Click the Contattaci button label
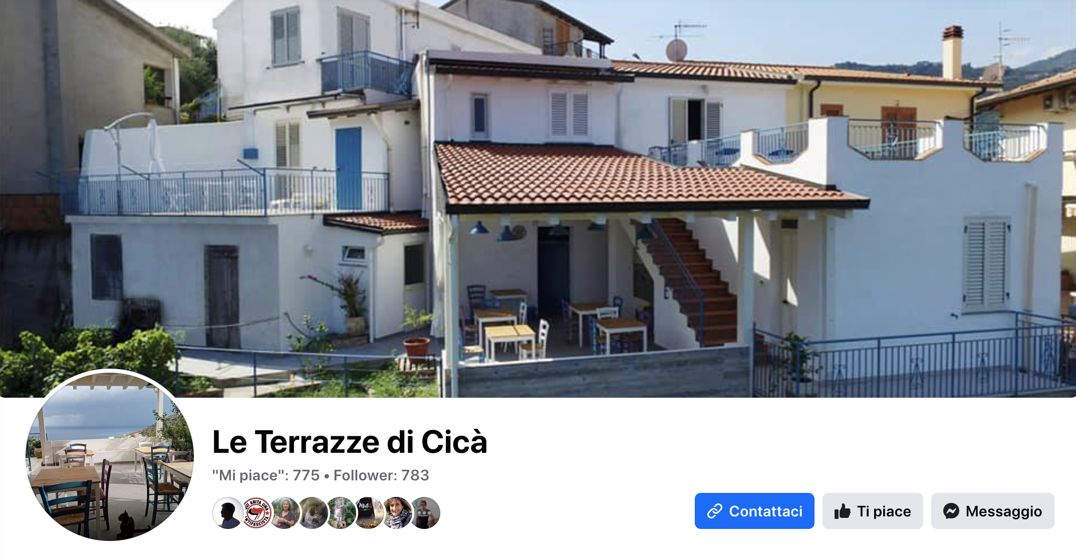Image resolution: width=1076 pixels, height=560 pixels. click(x=765, y=511)
